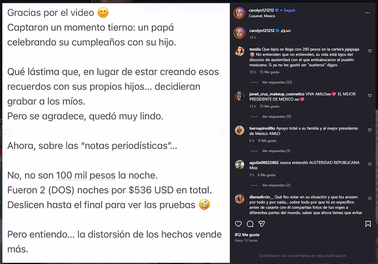Click the Seguir follow link
378x264 pixels.
290,10
